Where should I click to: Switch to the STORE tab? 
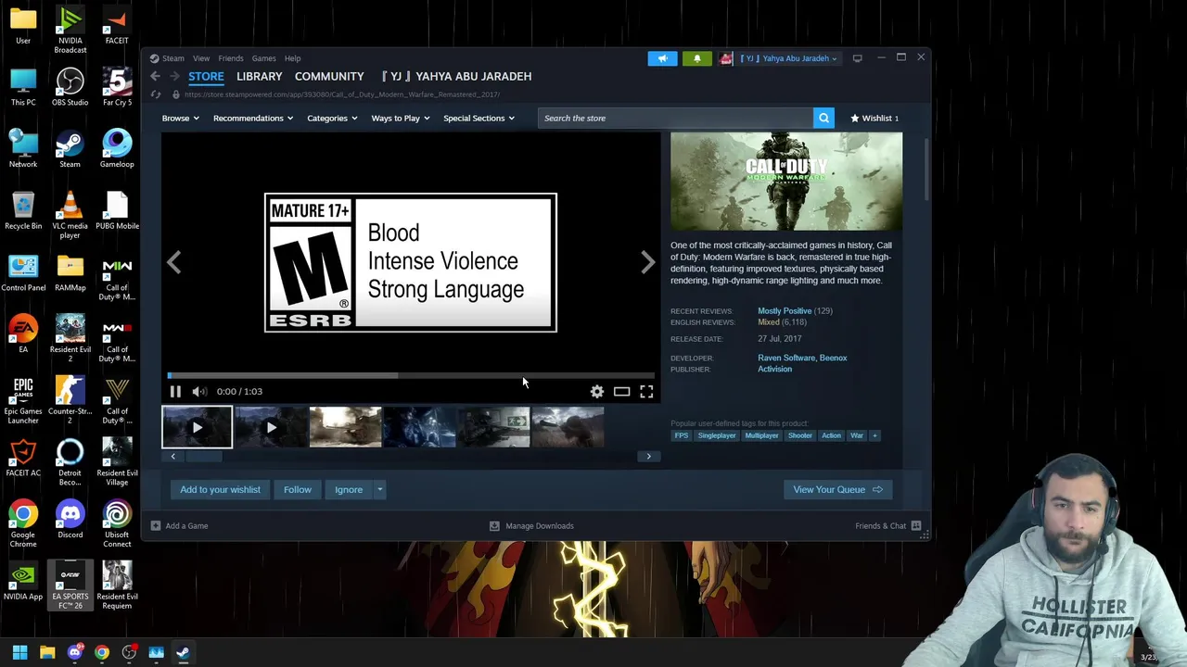pyautogui.click(x=206, y=76)
